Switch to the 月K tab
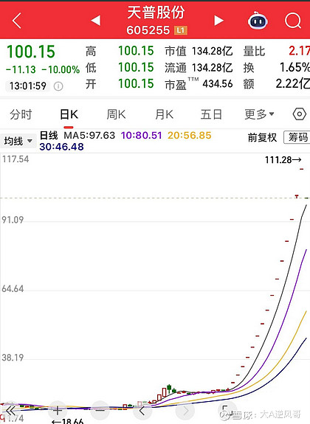The height and width of the screenshot is (424, 310). tap(164, 114)
